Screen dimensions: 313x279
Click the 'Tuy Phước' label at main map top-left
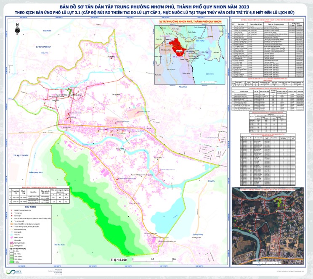(47, 31)
